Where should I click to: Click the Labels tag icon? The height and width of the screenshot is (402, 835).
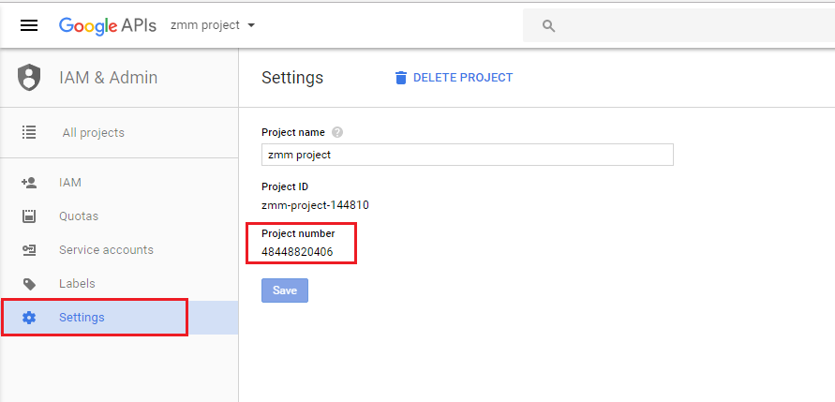pos(29,284)
